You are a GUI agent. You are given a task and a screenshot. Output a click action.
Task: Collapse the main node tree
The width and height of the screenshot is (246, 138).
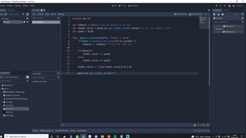click(1, 19)
